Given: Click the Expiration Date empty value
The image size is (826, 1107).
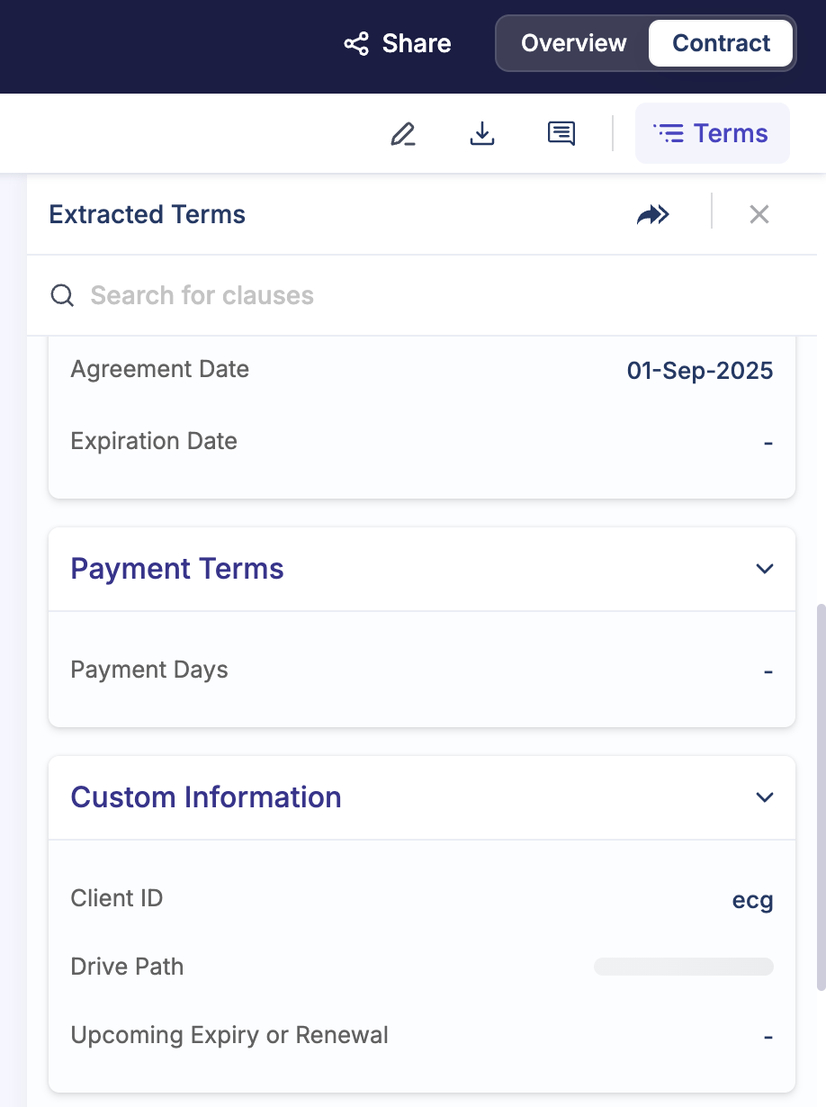Looking at the screenshot, I should pyautogui.click(x=768, y=443).
